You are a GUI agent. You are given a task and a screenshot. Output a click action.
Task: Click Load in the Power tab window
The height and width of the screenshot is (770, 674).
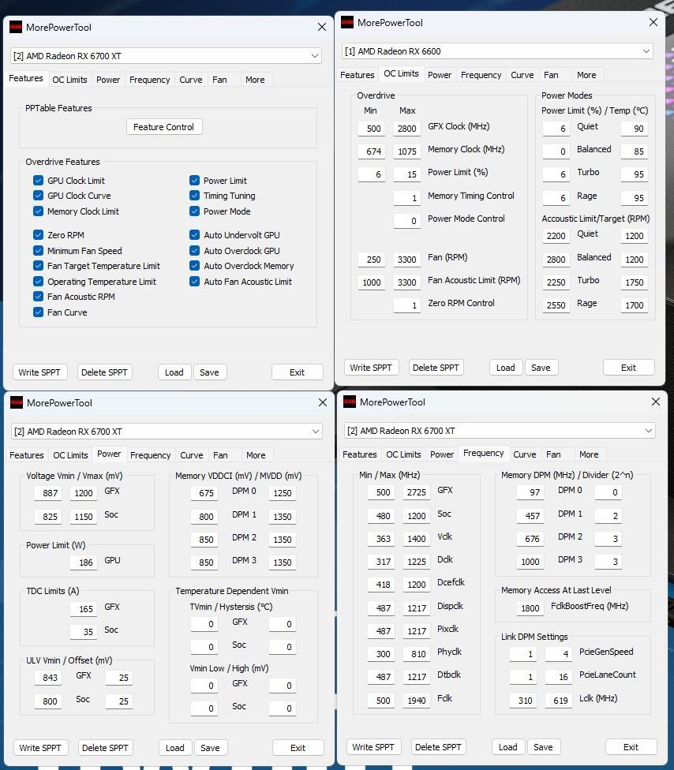point(175,748)
